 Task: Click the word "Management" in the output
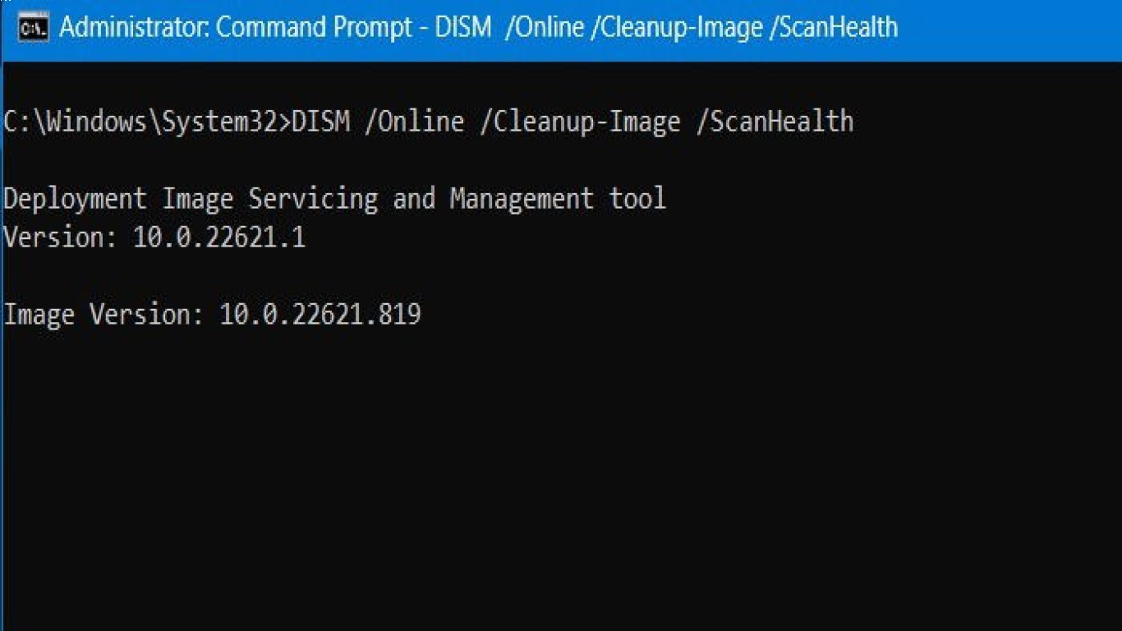click(522, 199)
